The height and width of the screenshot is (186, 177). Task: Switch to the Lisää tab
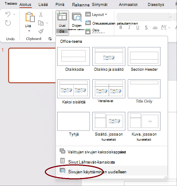pos(43,5)
